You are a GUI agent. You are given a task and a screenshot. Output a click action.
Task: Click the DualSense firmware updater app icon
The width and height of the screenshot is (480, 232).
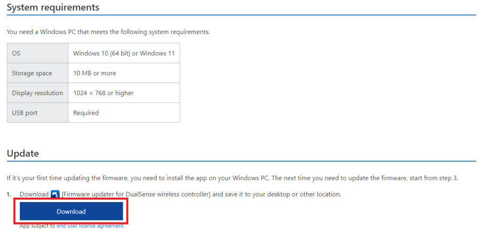55,194
